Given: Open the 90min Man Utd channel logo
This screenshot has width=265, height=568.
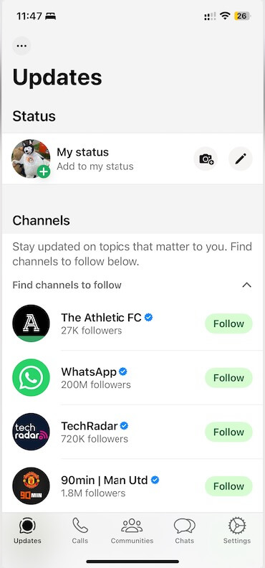Looking at the screenshot, I should tap(31, 486).
